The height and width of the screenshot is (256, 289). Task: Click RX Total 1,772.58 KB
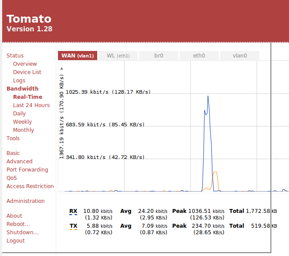(262, 211)
